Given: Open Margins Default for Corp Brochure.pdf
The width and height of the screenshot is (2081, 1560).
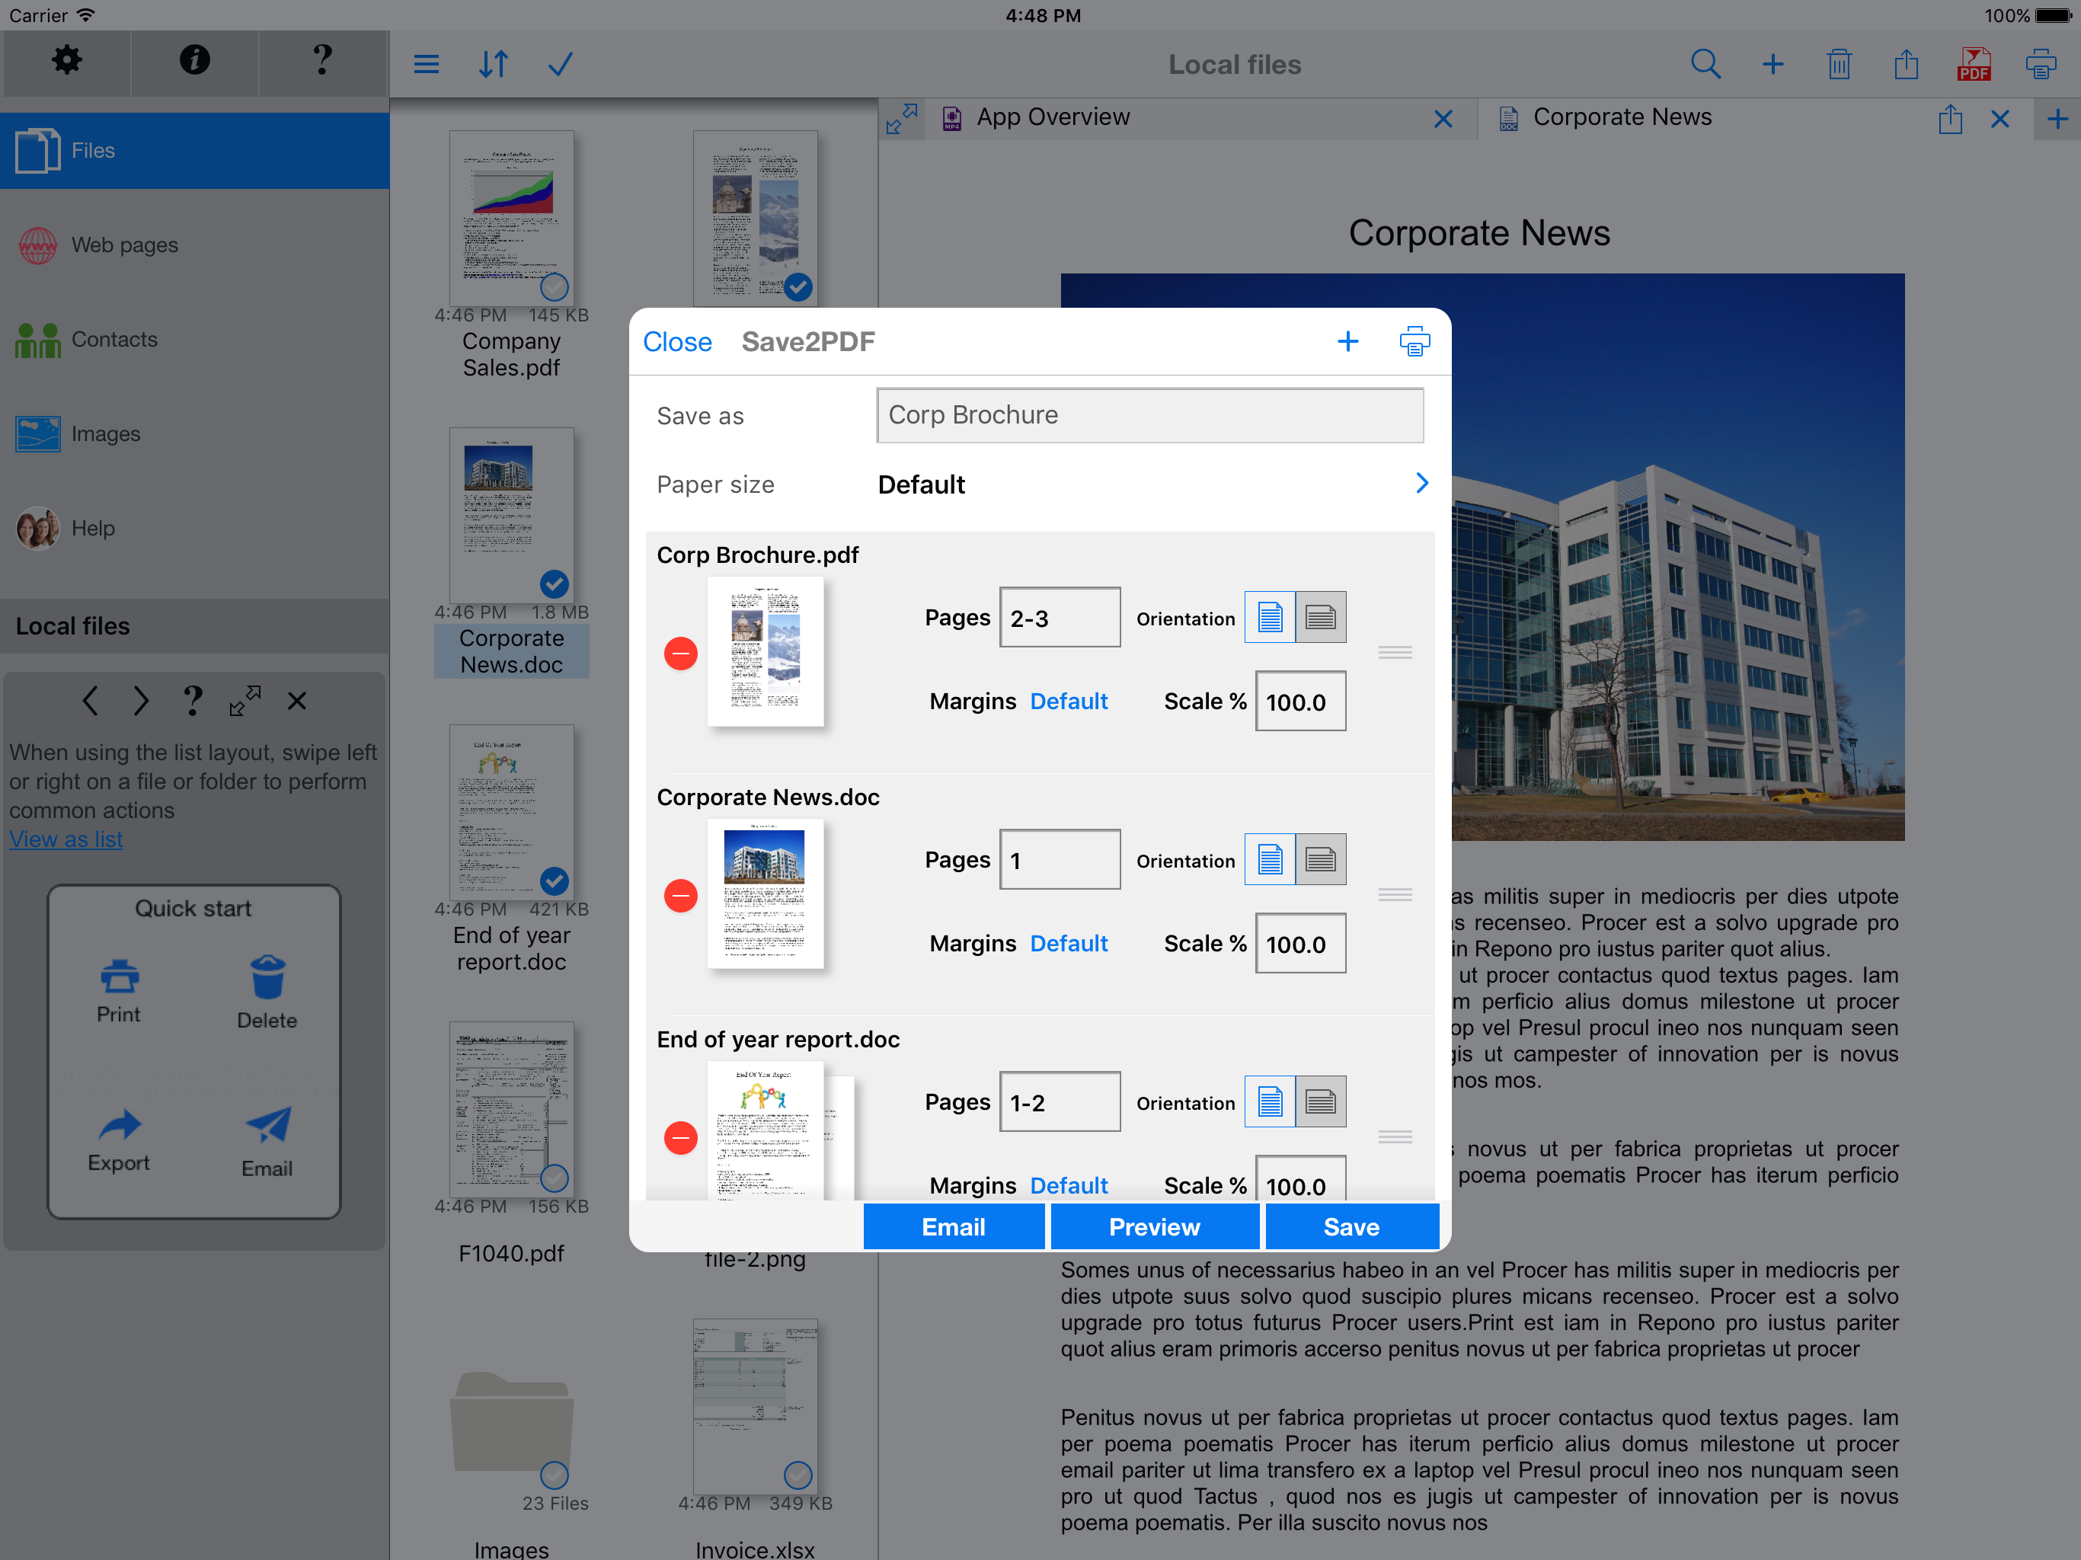Looking at the screenshot, I should click(1068, 702).
